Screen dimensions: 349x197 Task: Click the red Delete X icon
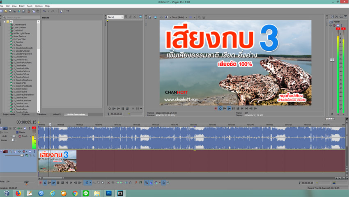click(108, 183)
